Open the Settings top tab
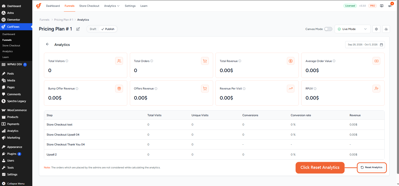 click(130, 6)
